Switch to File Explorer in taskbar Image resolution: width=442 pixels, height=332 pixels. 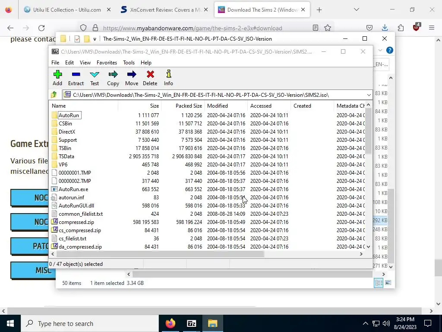tap(212, 323)
